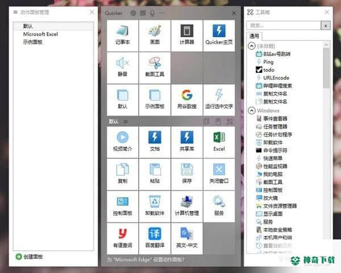Click the 复制 copy action
The width and height of the screenshot is (341, 273).
(x=122, y=175)
